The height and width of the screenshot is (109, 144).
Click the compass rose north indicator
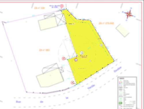pyautogui.click(x=129, y=14)
